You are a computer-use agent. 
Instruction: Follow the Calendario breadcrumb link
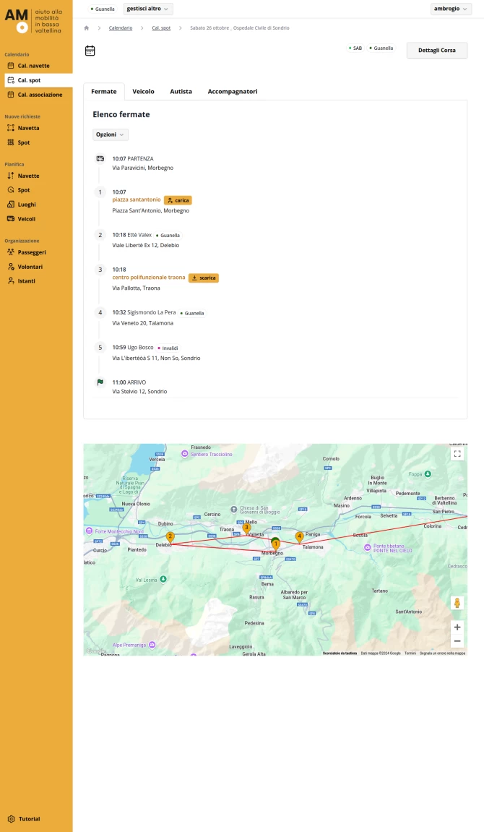coord(121,27)
